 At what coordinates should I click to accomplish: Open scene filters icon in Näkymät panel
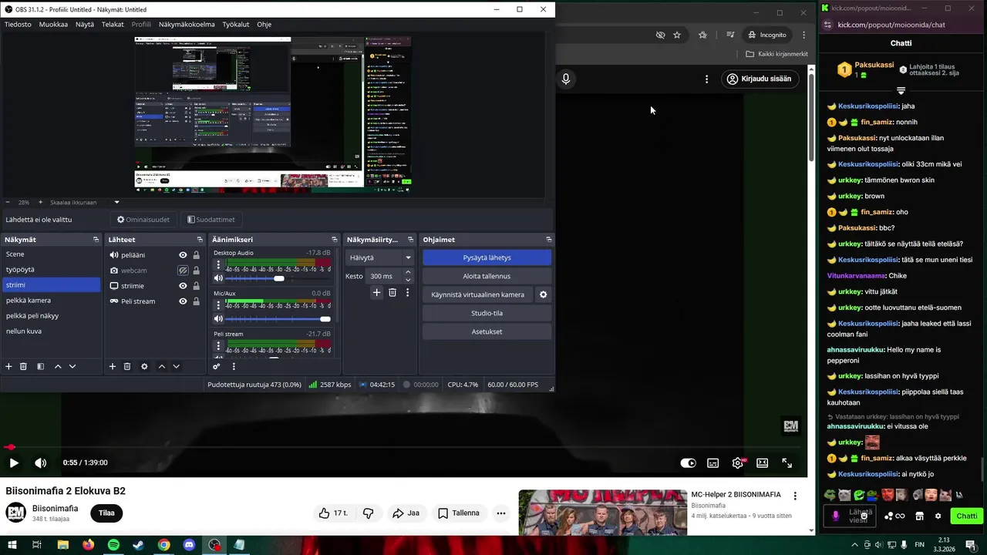coord(40,367)
